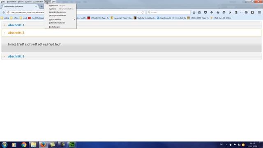Open HTML Kurs CC bookmark
Screen dimensions: 263x148
pos(221,18)
